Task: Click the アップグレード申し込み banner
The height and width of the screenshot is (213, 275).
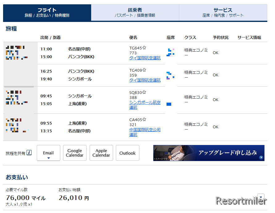Action: point(209,153)
